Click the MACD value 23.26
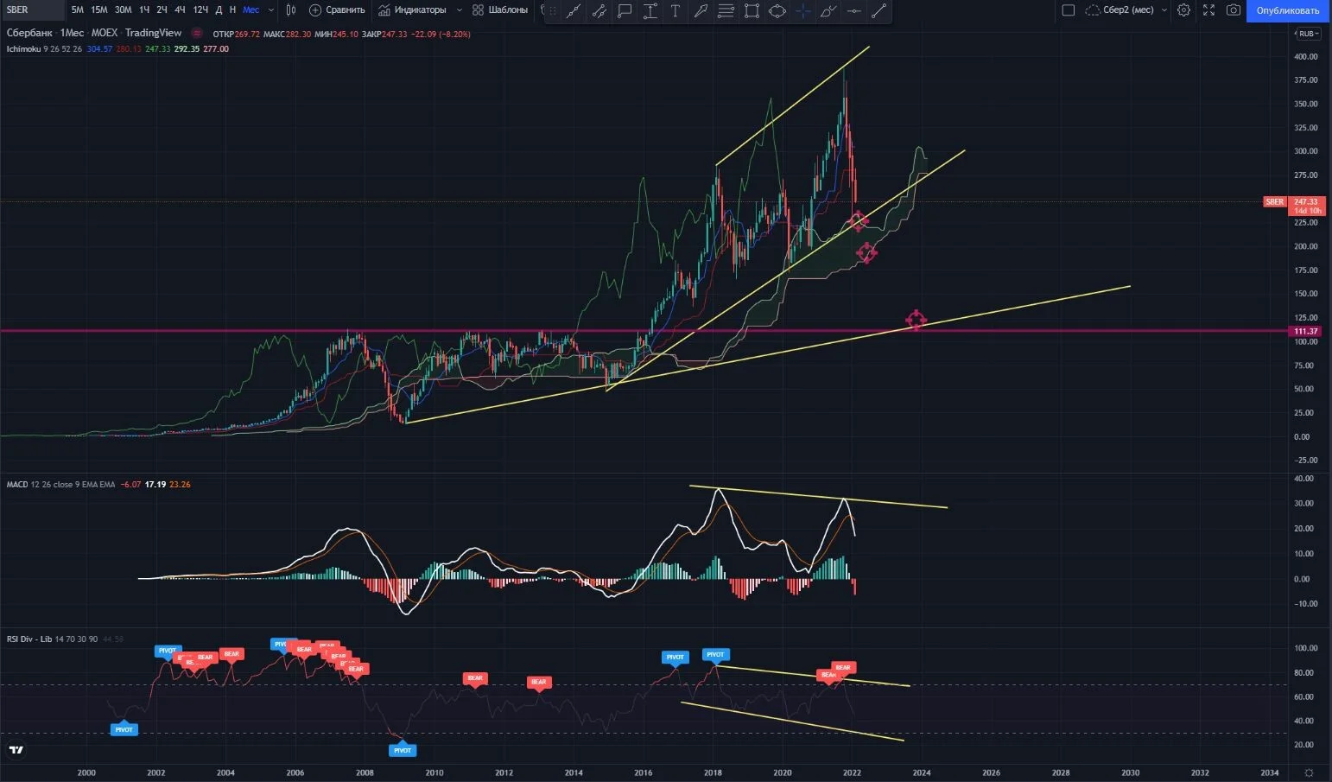1332x782 pixels. [180, 485]
